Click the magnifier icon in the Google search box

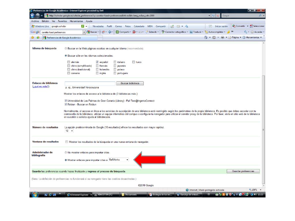coord(260,16)
